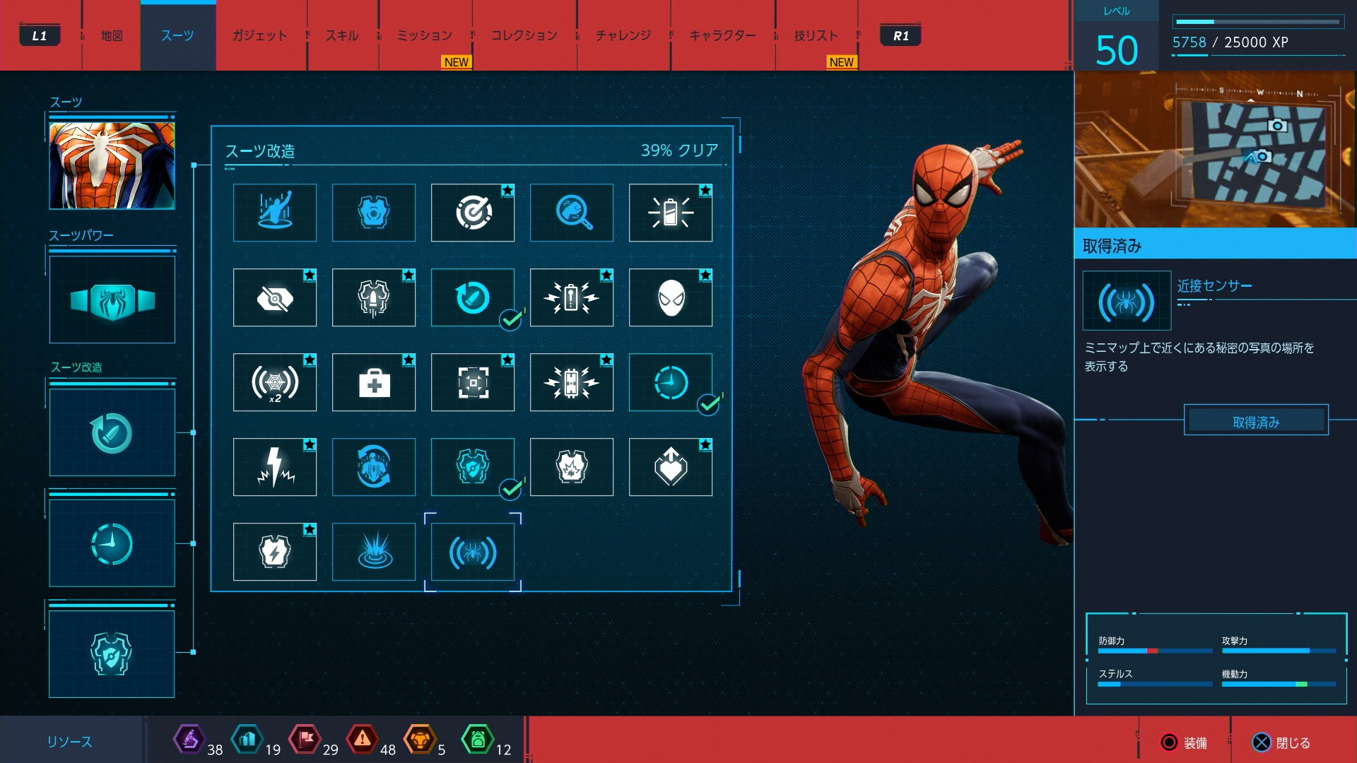The image size is (1357, 763).
Task: Select the heart with up-arrow mod
Action: pyautogui.click(x=671, y=467)
